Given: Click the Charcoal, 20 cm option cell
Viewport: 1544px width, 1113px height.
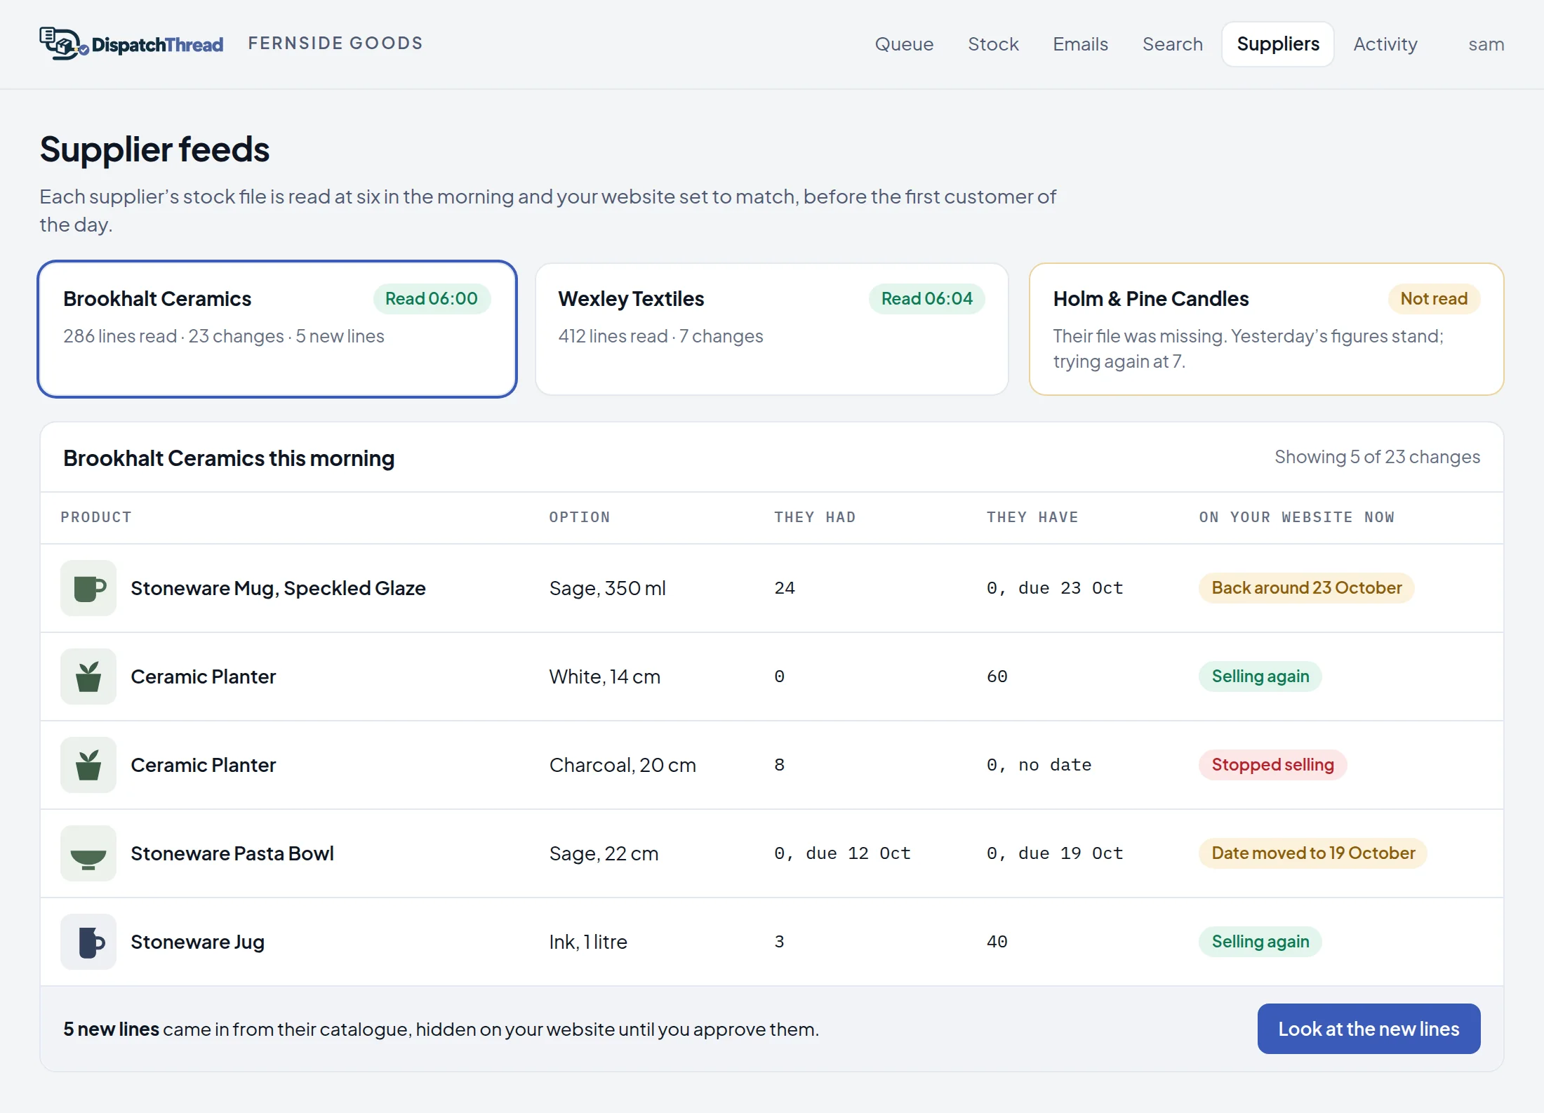Looking at the screenshot, I should click(623, 765).
